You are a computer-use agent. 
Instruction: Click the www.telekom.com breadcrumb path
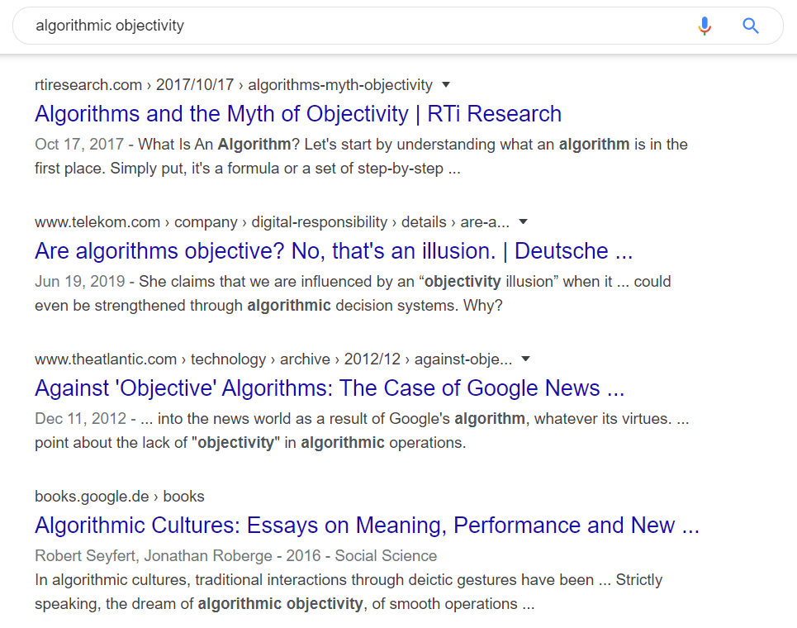coord(272,222)
